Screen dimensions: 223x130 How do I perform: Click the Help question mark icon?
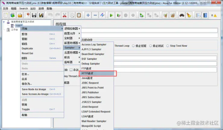[x=205, y=15]
